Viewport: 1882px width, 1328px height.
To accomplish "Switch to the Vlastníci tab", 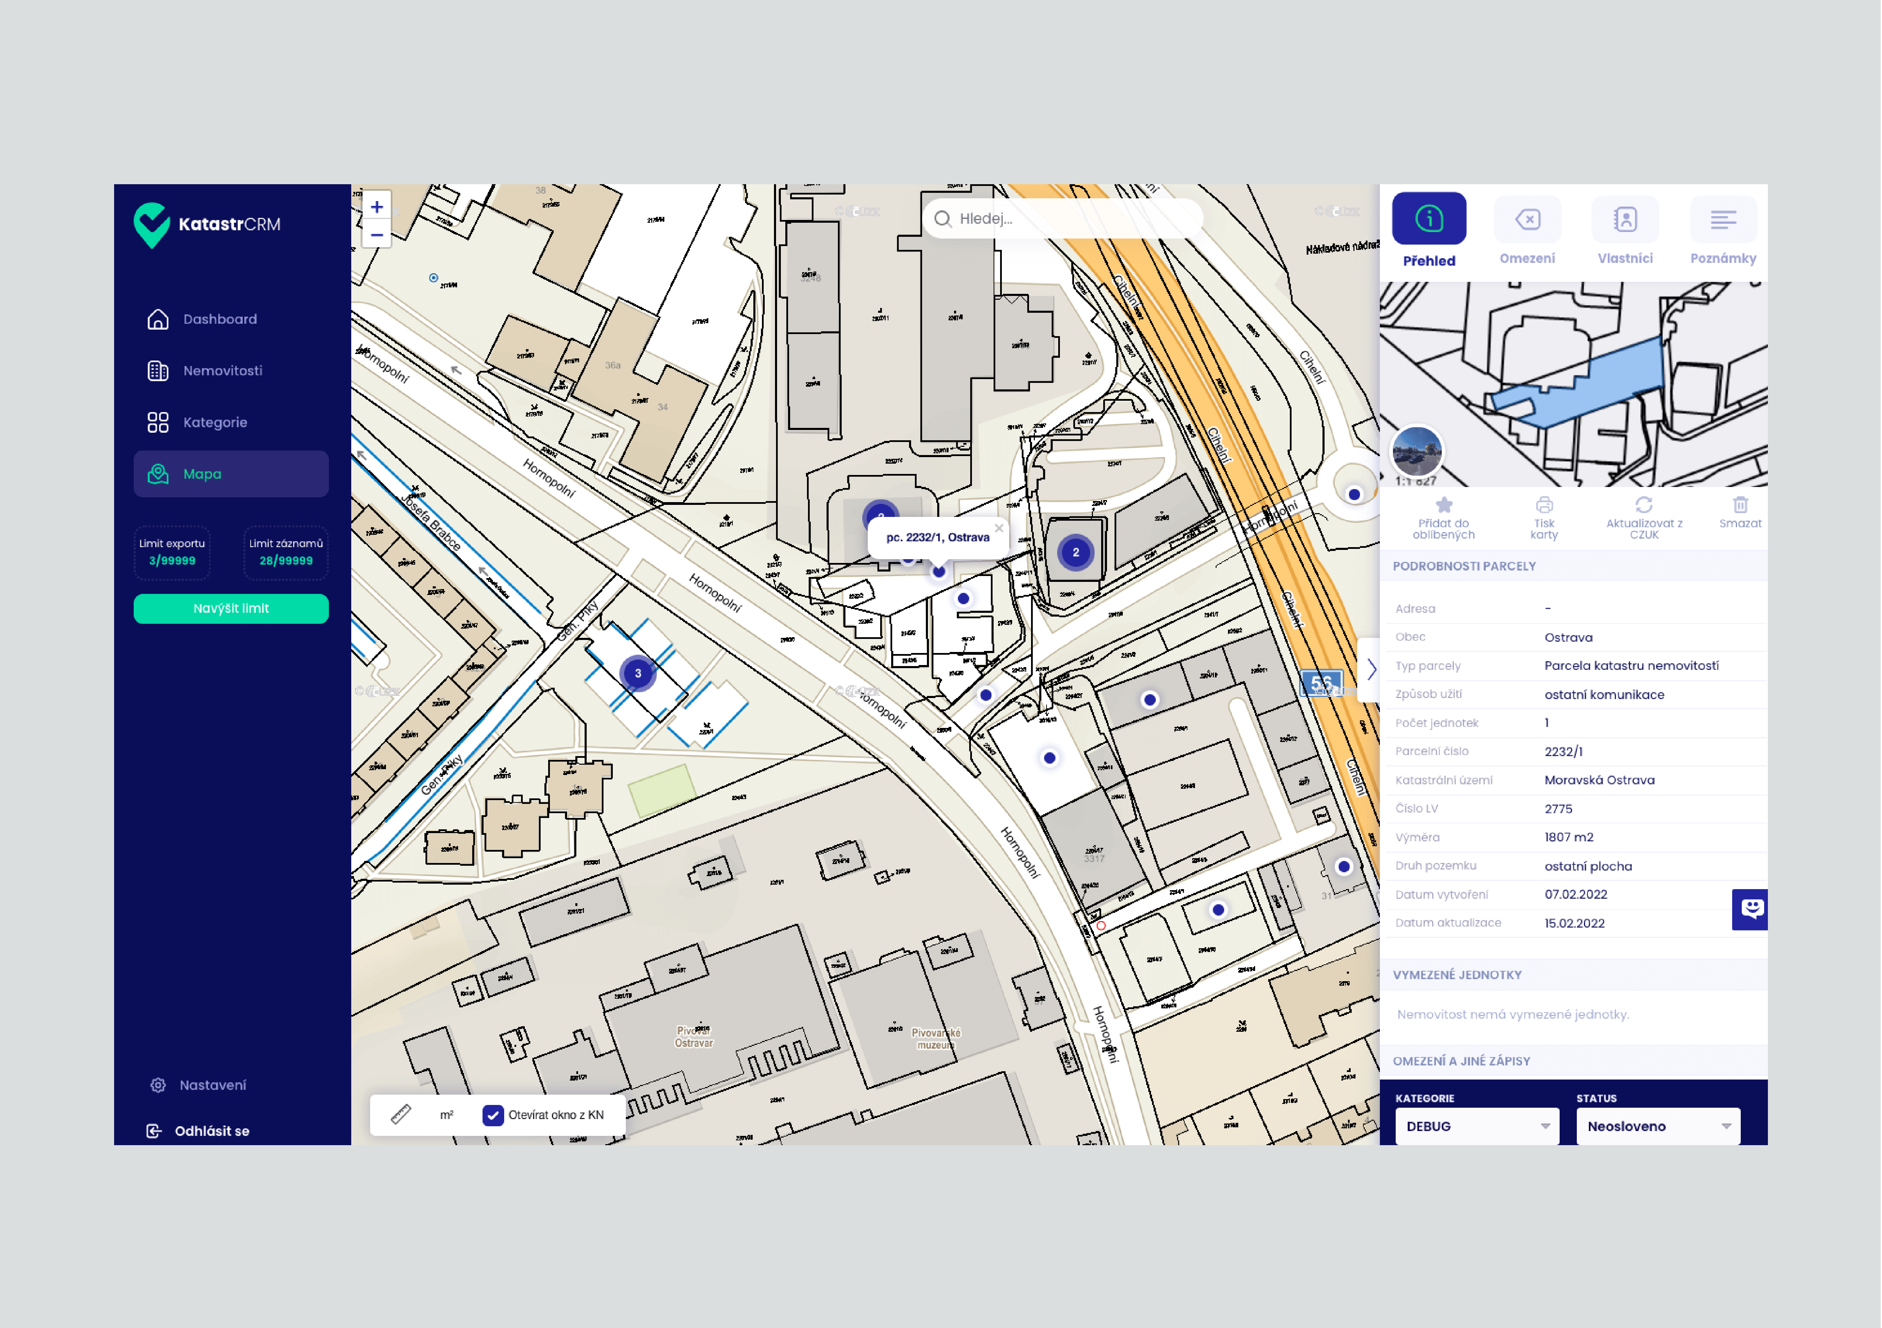I will coord(1625,230).
